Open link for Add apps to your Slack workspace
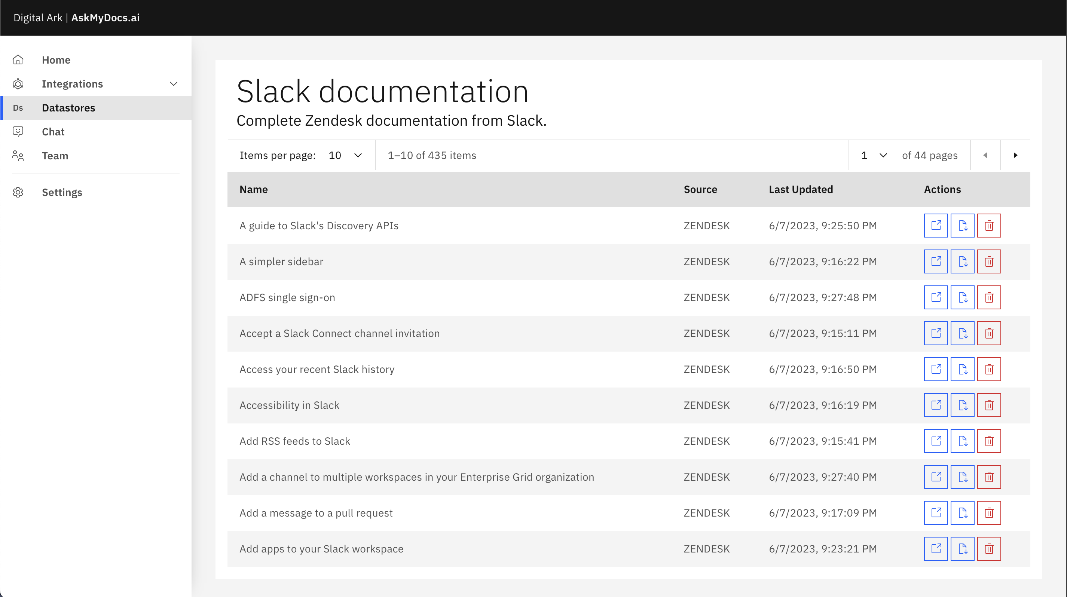The width and height of the screenshot is (1067, 597). point(936,549)
